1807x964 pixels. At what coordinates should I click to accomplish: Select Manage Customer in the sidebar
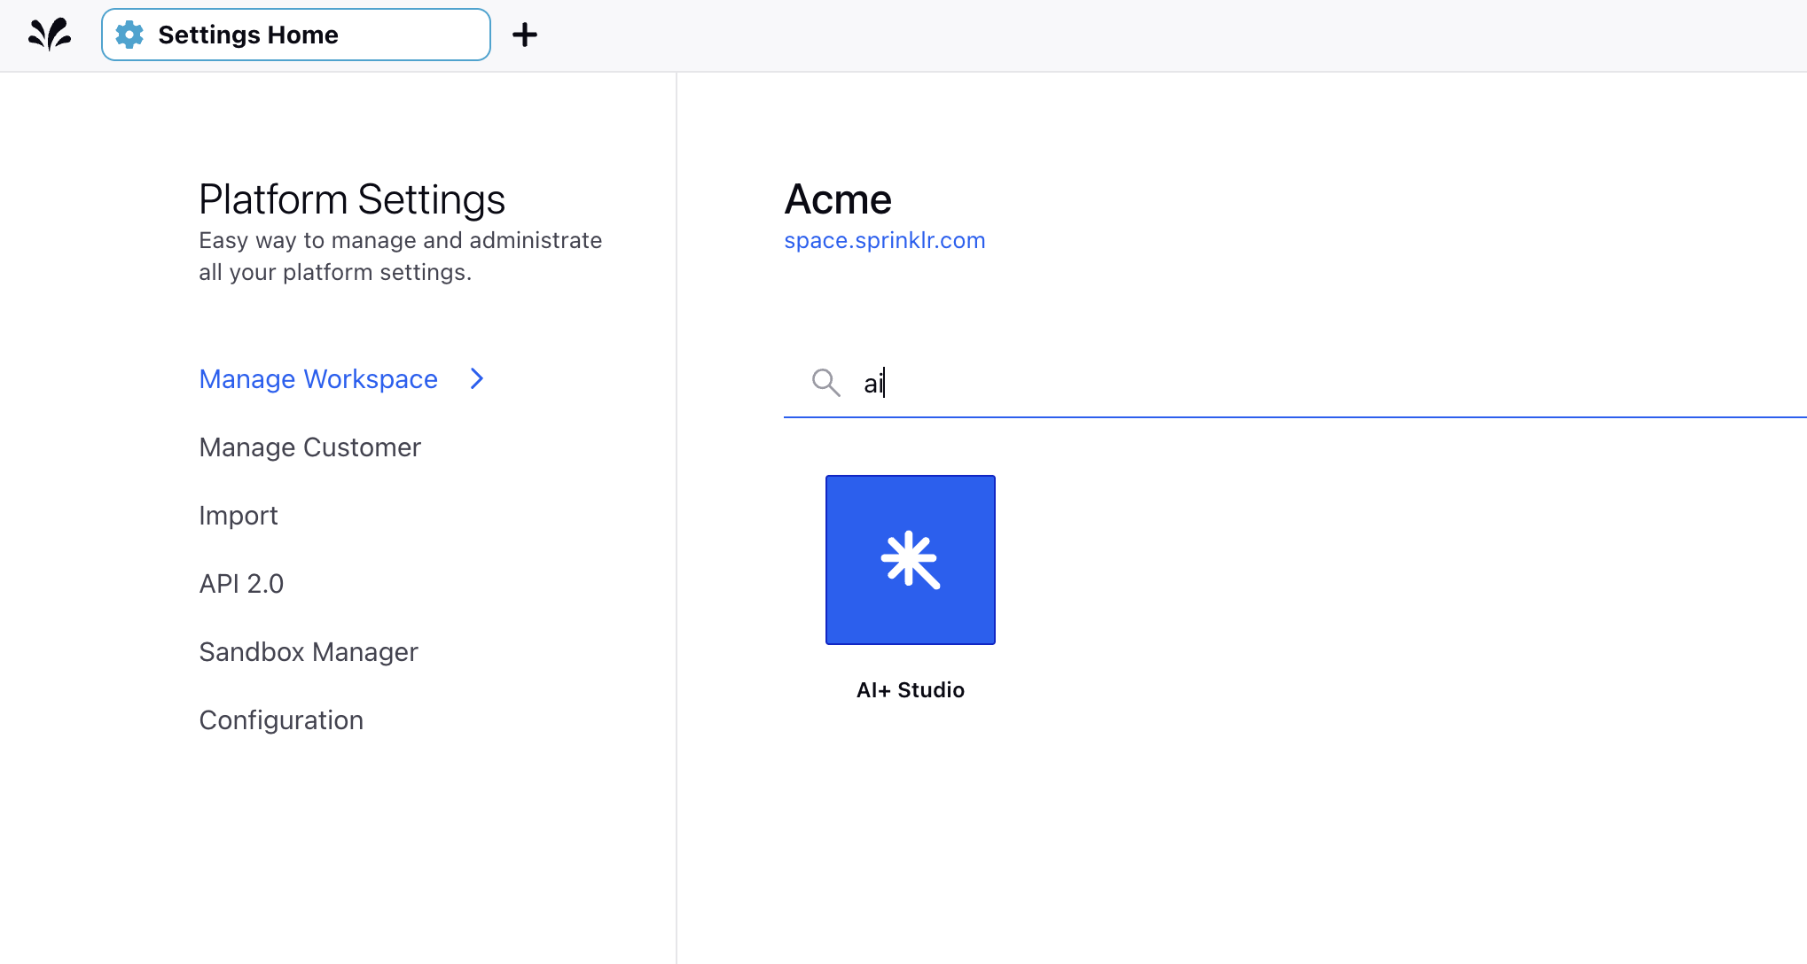[309, 447]
